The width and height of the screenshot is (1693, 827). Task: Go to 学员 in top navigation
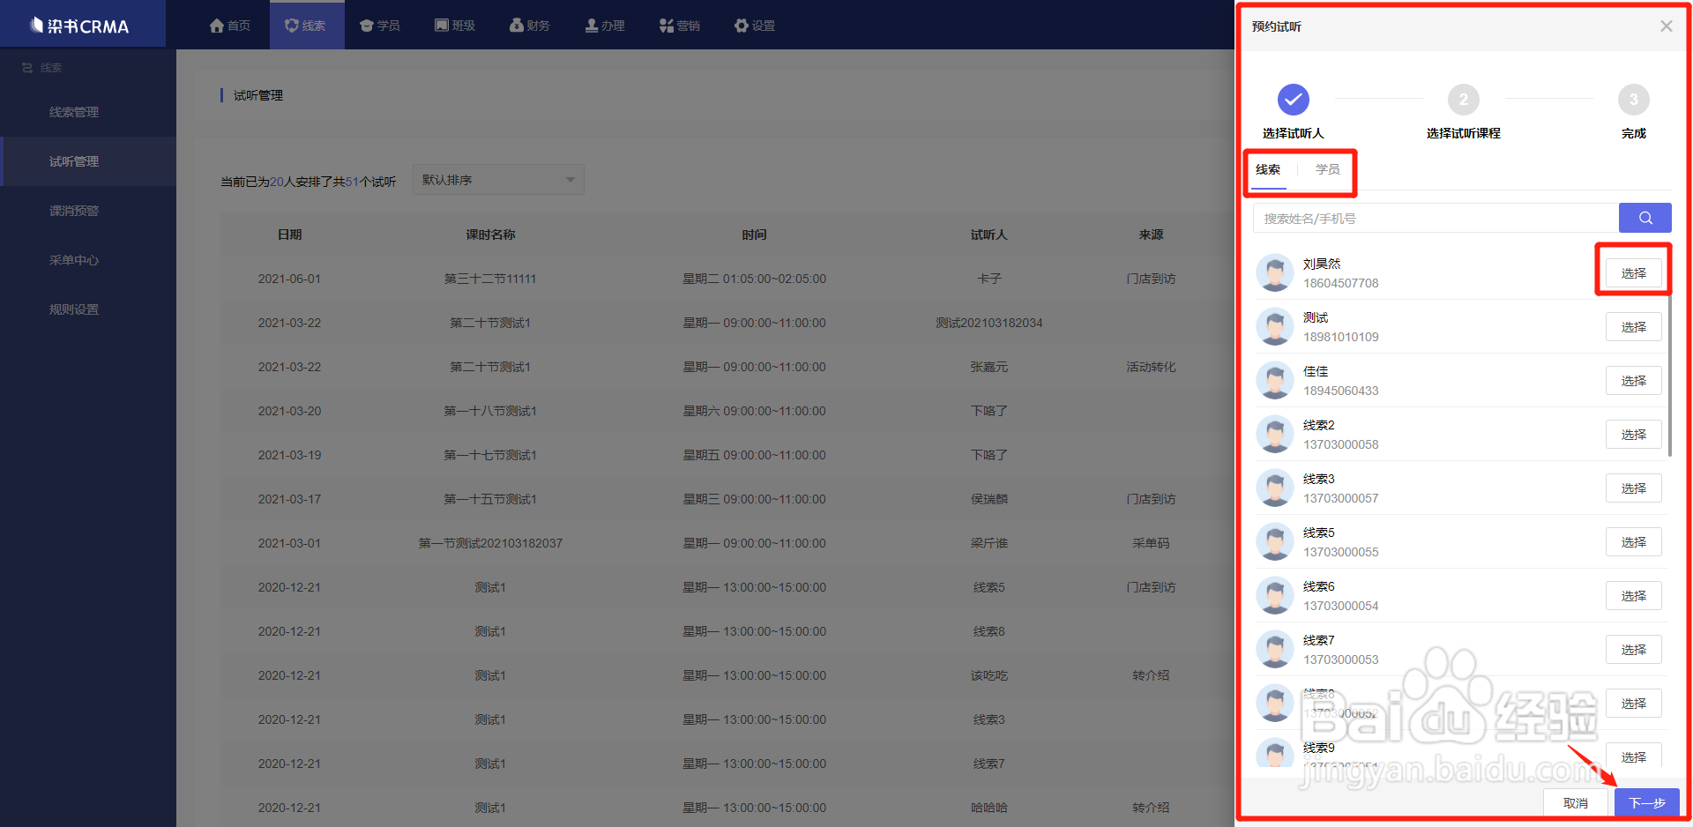(380, 26)
